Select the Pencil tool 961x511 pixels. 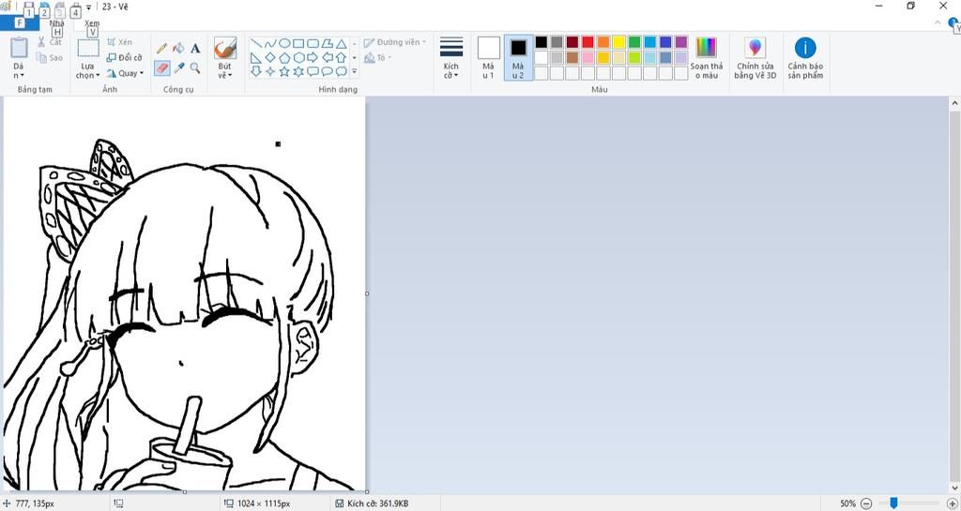click(161, 49)
